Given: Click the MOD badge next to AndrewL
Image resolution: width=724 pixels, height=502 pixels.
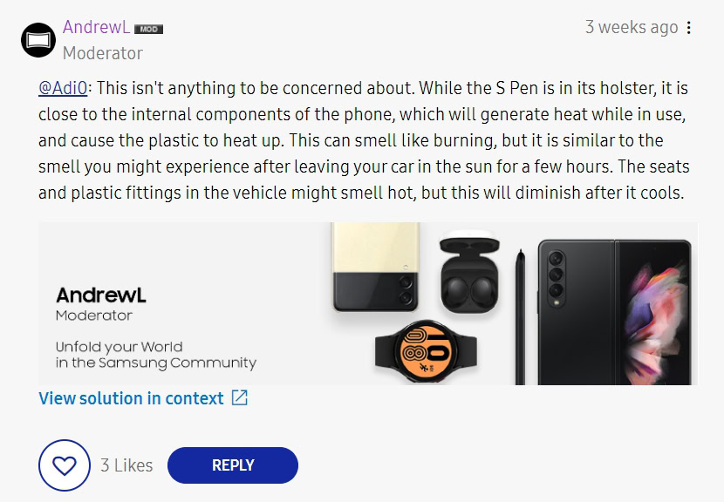Looking at the screenshot, I should (x=148, y=29).
